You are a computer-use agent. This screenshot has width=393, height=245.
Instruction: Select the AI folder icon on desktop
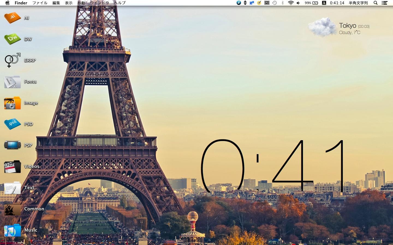coord(13,18)
